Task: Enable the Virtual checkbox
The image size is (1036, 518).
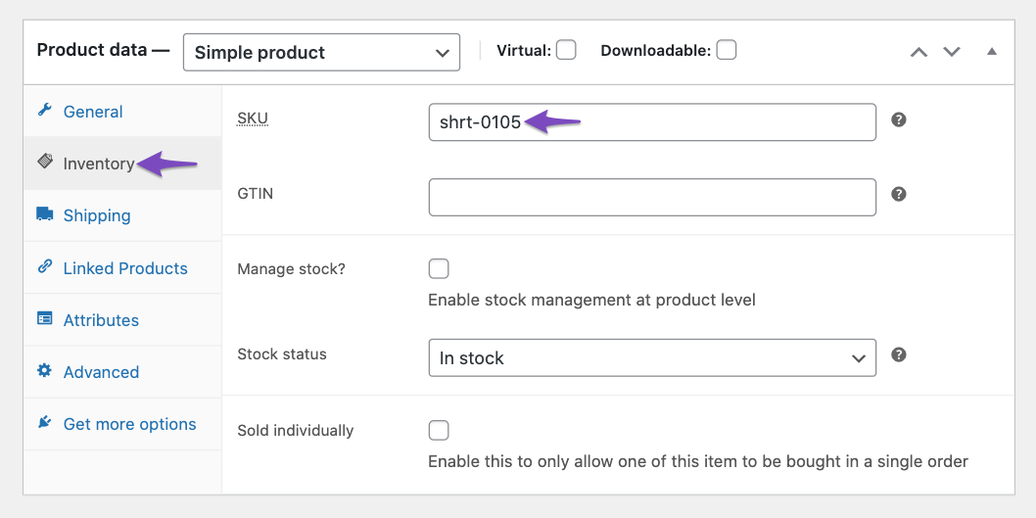Action: point(566,50)
